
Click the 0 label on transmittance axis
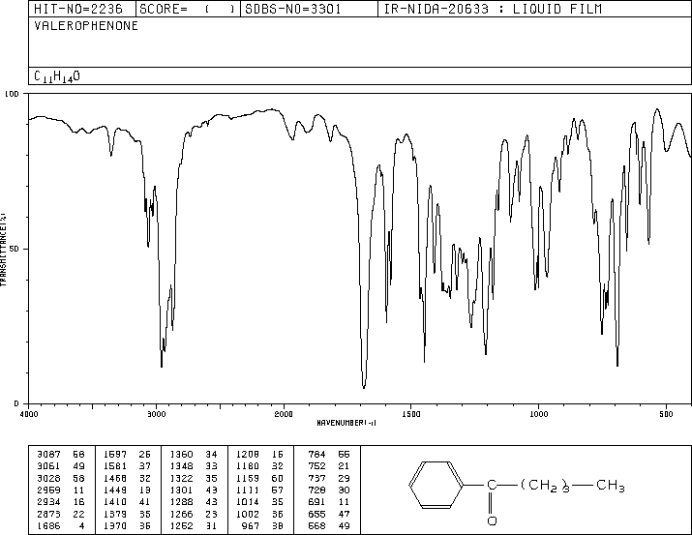[x=16, y=403]
